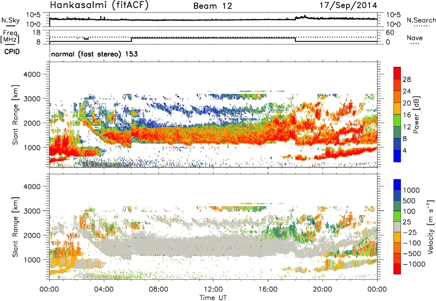Click the Nave legend label
Image resolution: width=436 pixels, height=301 pixels.
(x=414, y=37)
